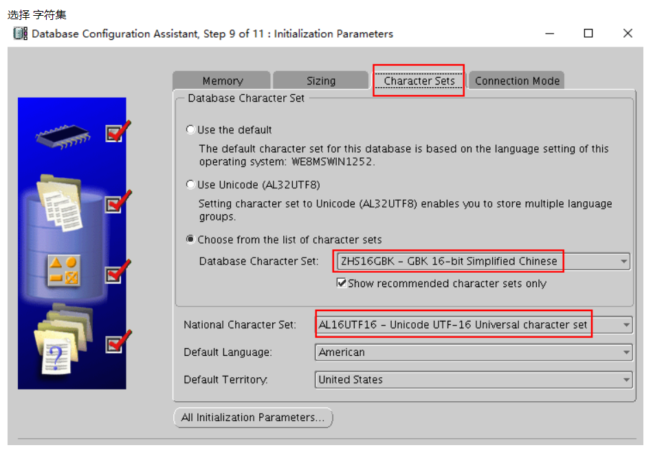Image resolution: width=653 pixels, height=452 pixels.
Task: Toggle Show recommended character sets only
Action: [x=342, y=283]
